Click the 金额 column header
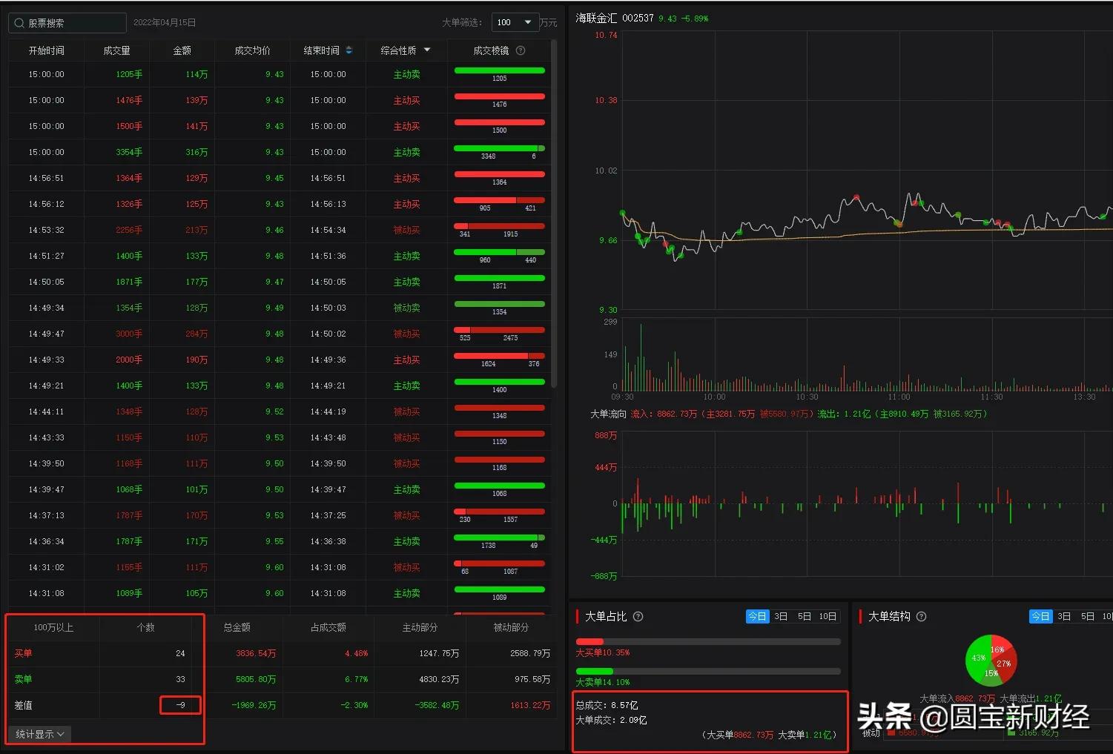This screenshot has width=1113, height=754. pos(182,50)
